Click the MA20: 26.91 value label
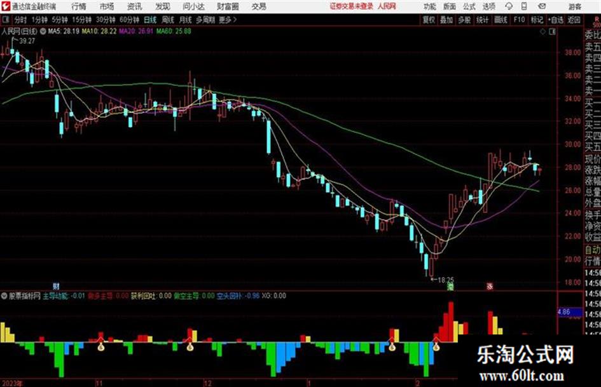The height and width of the screenshot is (387, 601). coord(136,31)
